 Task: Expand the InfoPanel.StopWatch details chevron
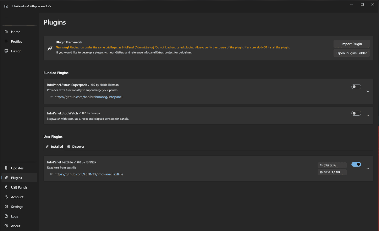click(x=368, y=116)
